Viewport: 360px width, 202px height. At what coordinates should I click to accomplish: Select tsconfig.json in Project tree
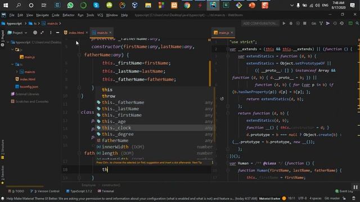tap(29, 86)
